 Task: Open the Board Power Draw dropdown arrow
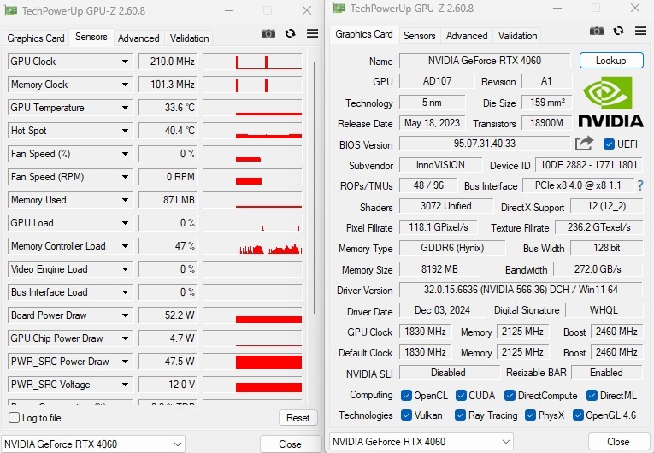pyautogui.click(x=125, y=315)
